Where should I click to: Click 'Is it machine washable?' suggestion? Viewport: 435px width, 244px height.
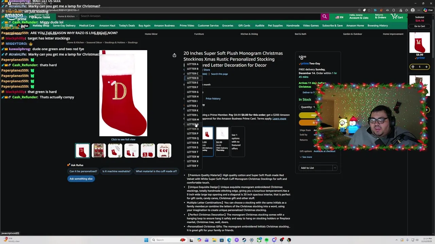(116, 171)
